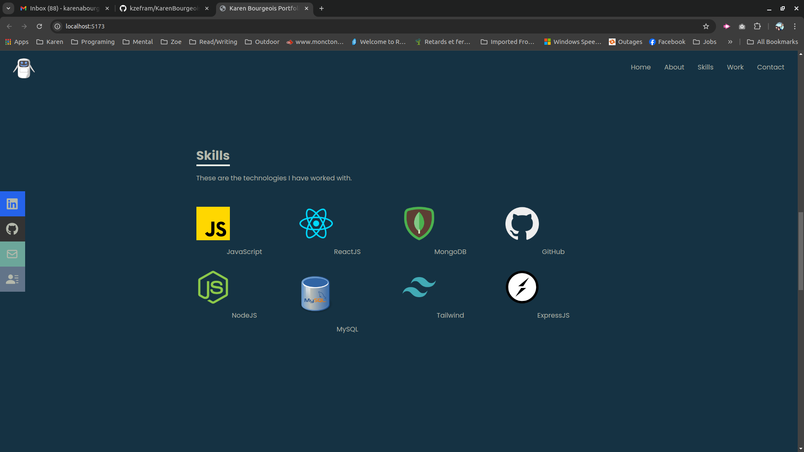Click the NodeJS hexagon logo

click(213, 287)
